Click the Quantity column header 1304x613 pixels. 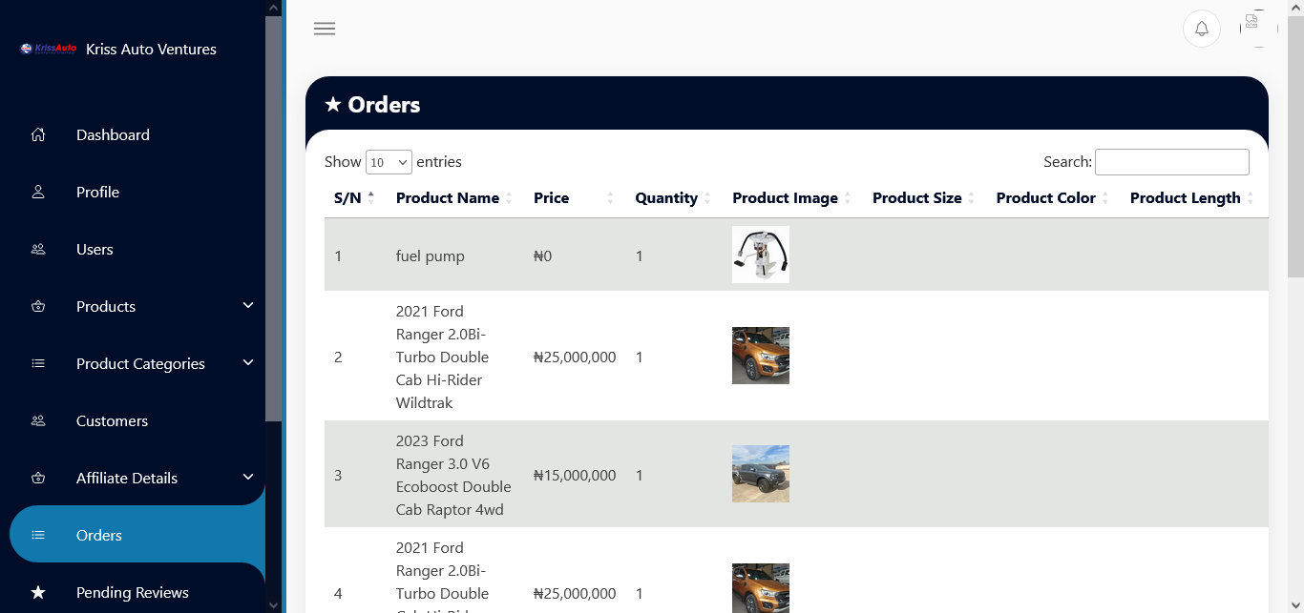[x=666, y=197]
